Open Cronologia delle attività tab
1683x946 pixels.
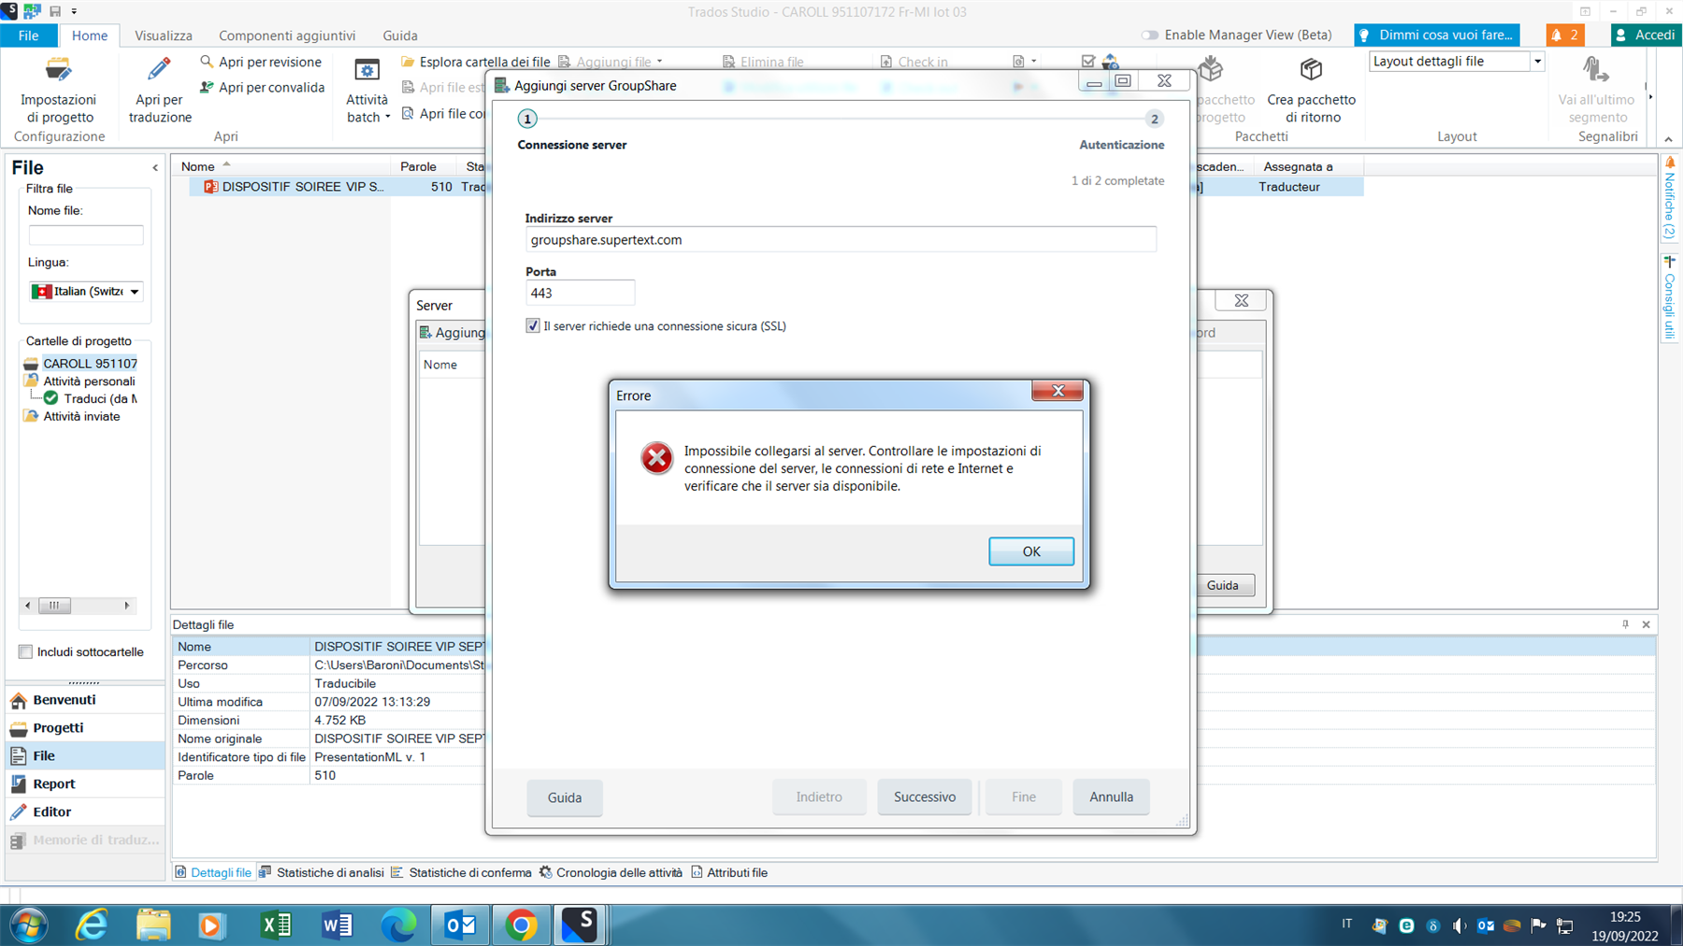pyautogui.click(x=611, y=873)
